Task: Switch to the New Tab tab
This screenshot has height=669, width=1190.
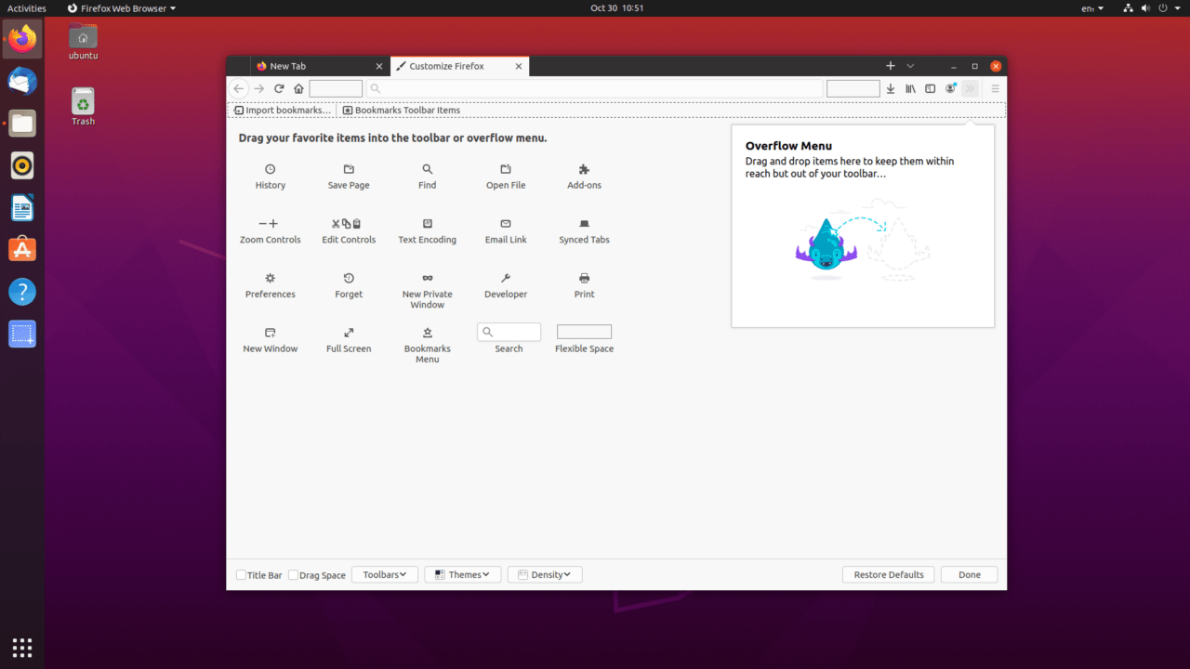Action: [x=319, y=66]
